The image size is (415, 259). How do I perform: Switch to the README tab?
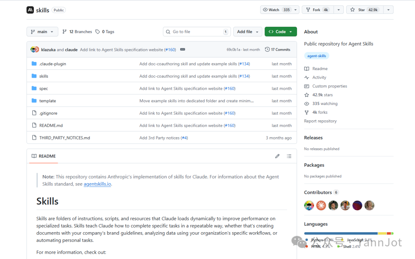(43, 156)
